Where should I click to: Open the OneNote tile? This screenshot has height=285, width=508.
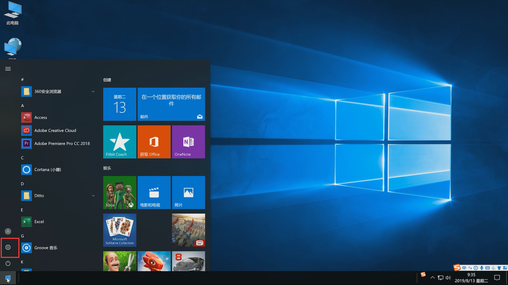click(x=188, y=142)
